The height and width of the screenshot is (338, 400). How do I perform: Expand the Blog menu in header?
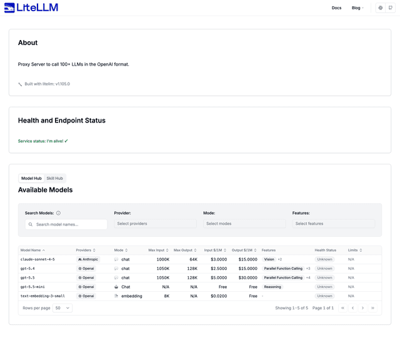click(357, 8)
